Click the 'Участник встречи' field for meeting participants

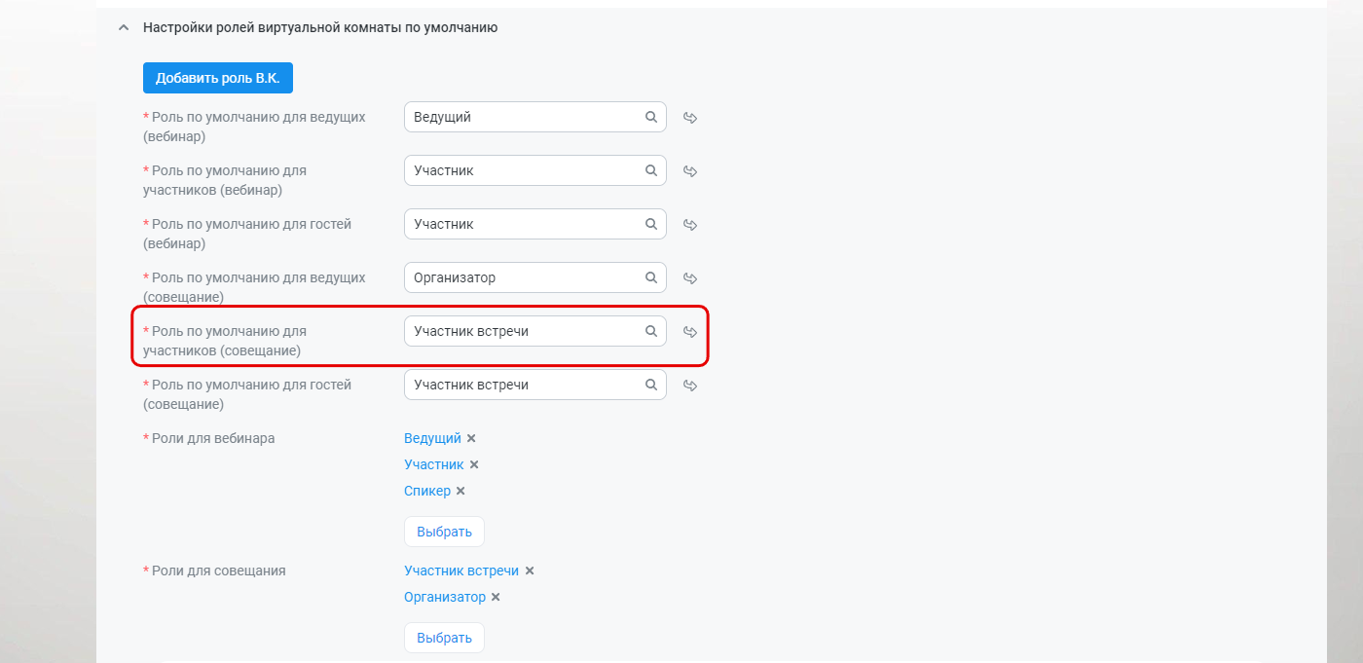tap(535, 331)
